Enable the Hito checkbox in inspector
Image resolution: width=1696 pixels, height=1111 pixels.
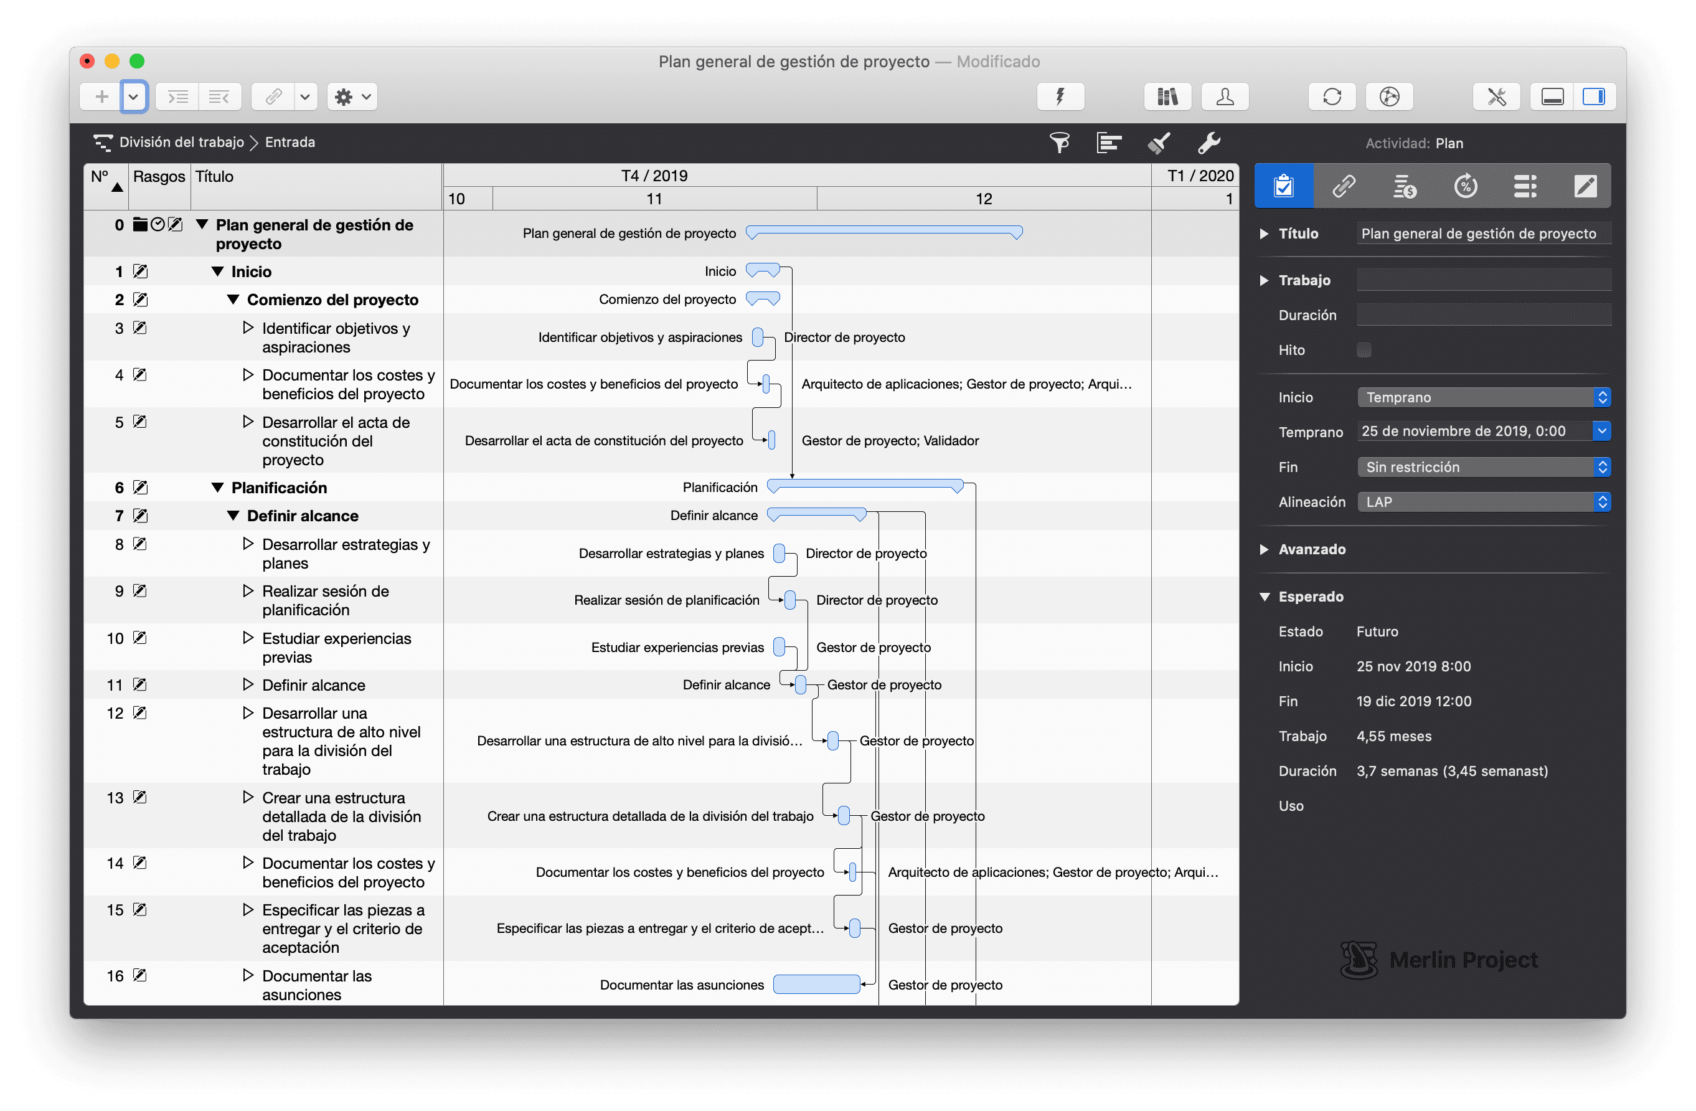pyautogui.click(x=1364, y=350)
